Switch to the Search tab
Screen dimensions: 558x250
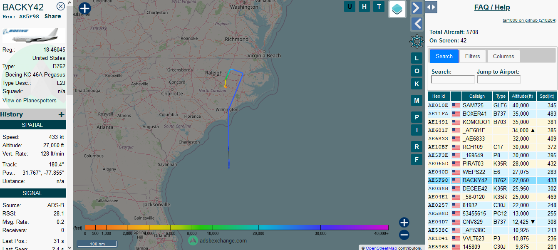click(x=444, y=56)
